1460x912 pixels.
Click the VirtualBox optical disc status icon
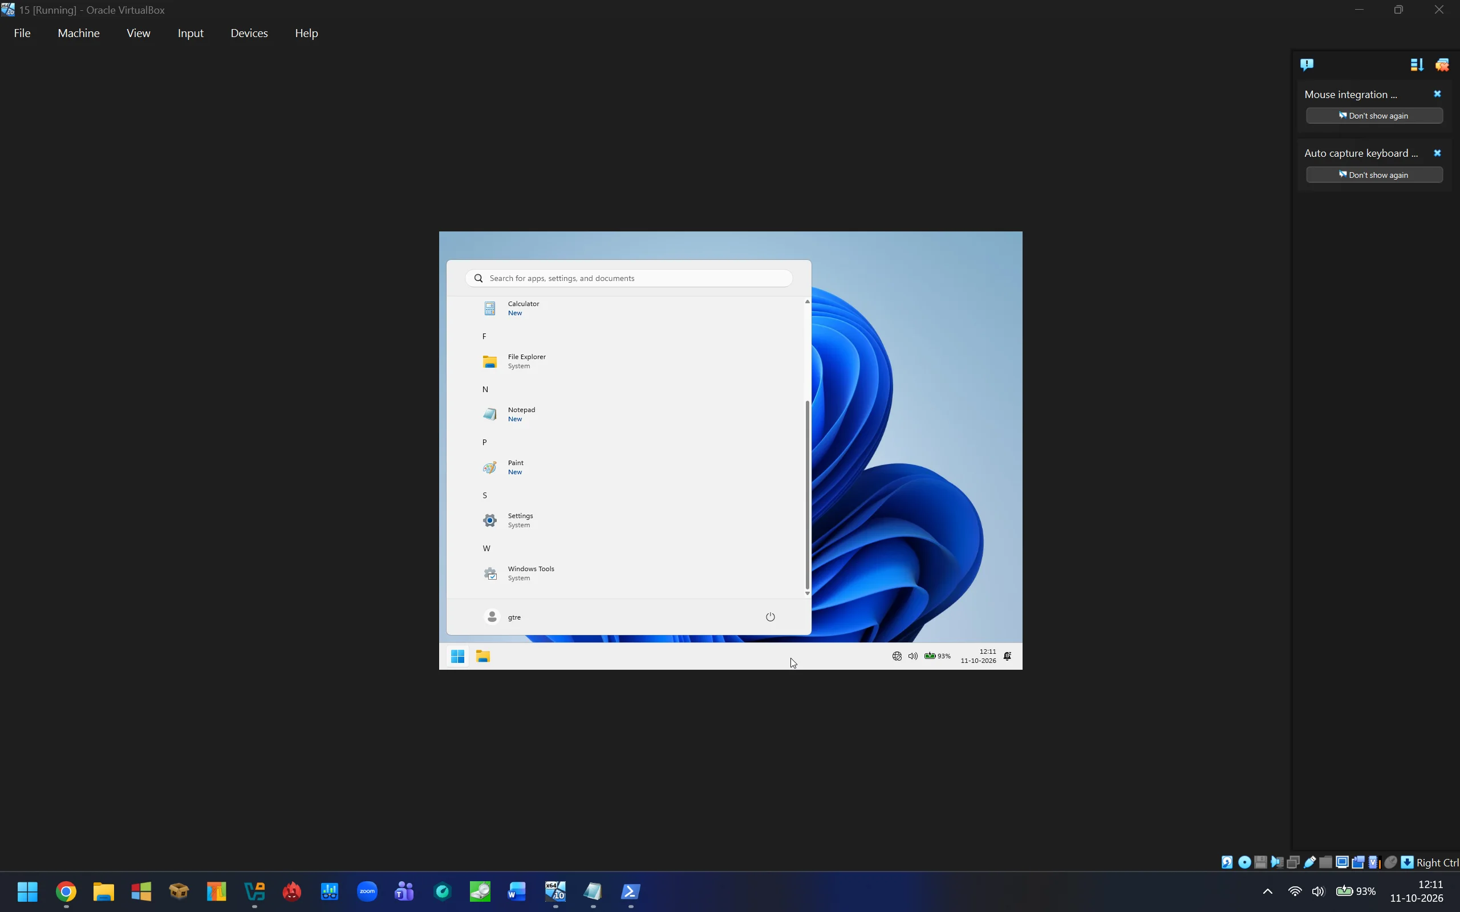point(1244,862)
